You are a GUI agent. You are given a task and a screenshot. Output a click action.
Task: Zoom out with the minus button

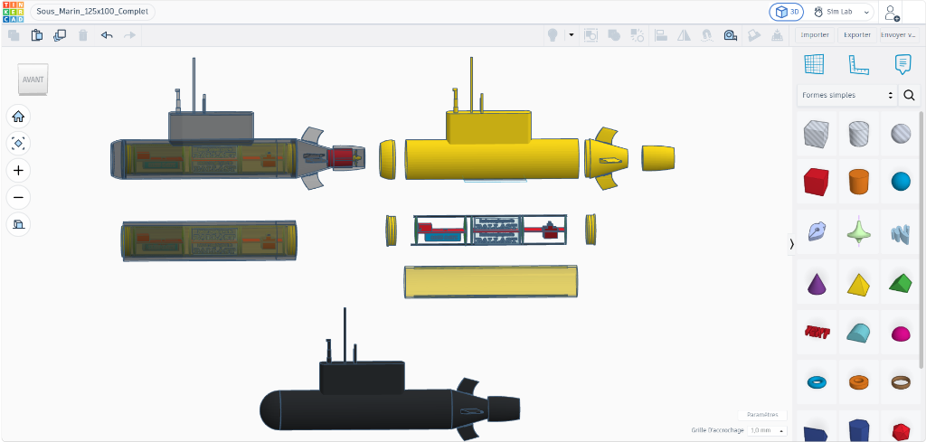pos(18,197)
